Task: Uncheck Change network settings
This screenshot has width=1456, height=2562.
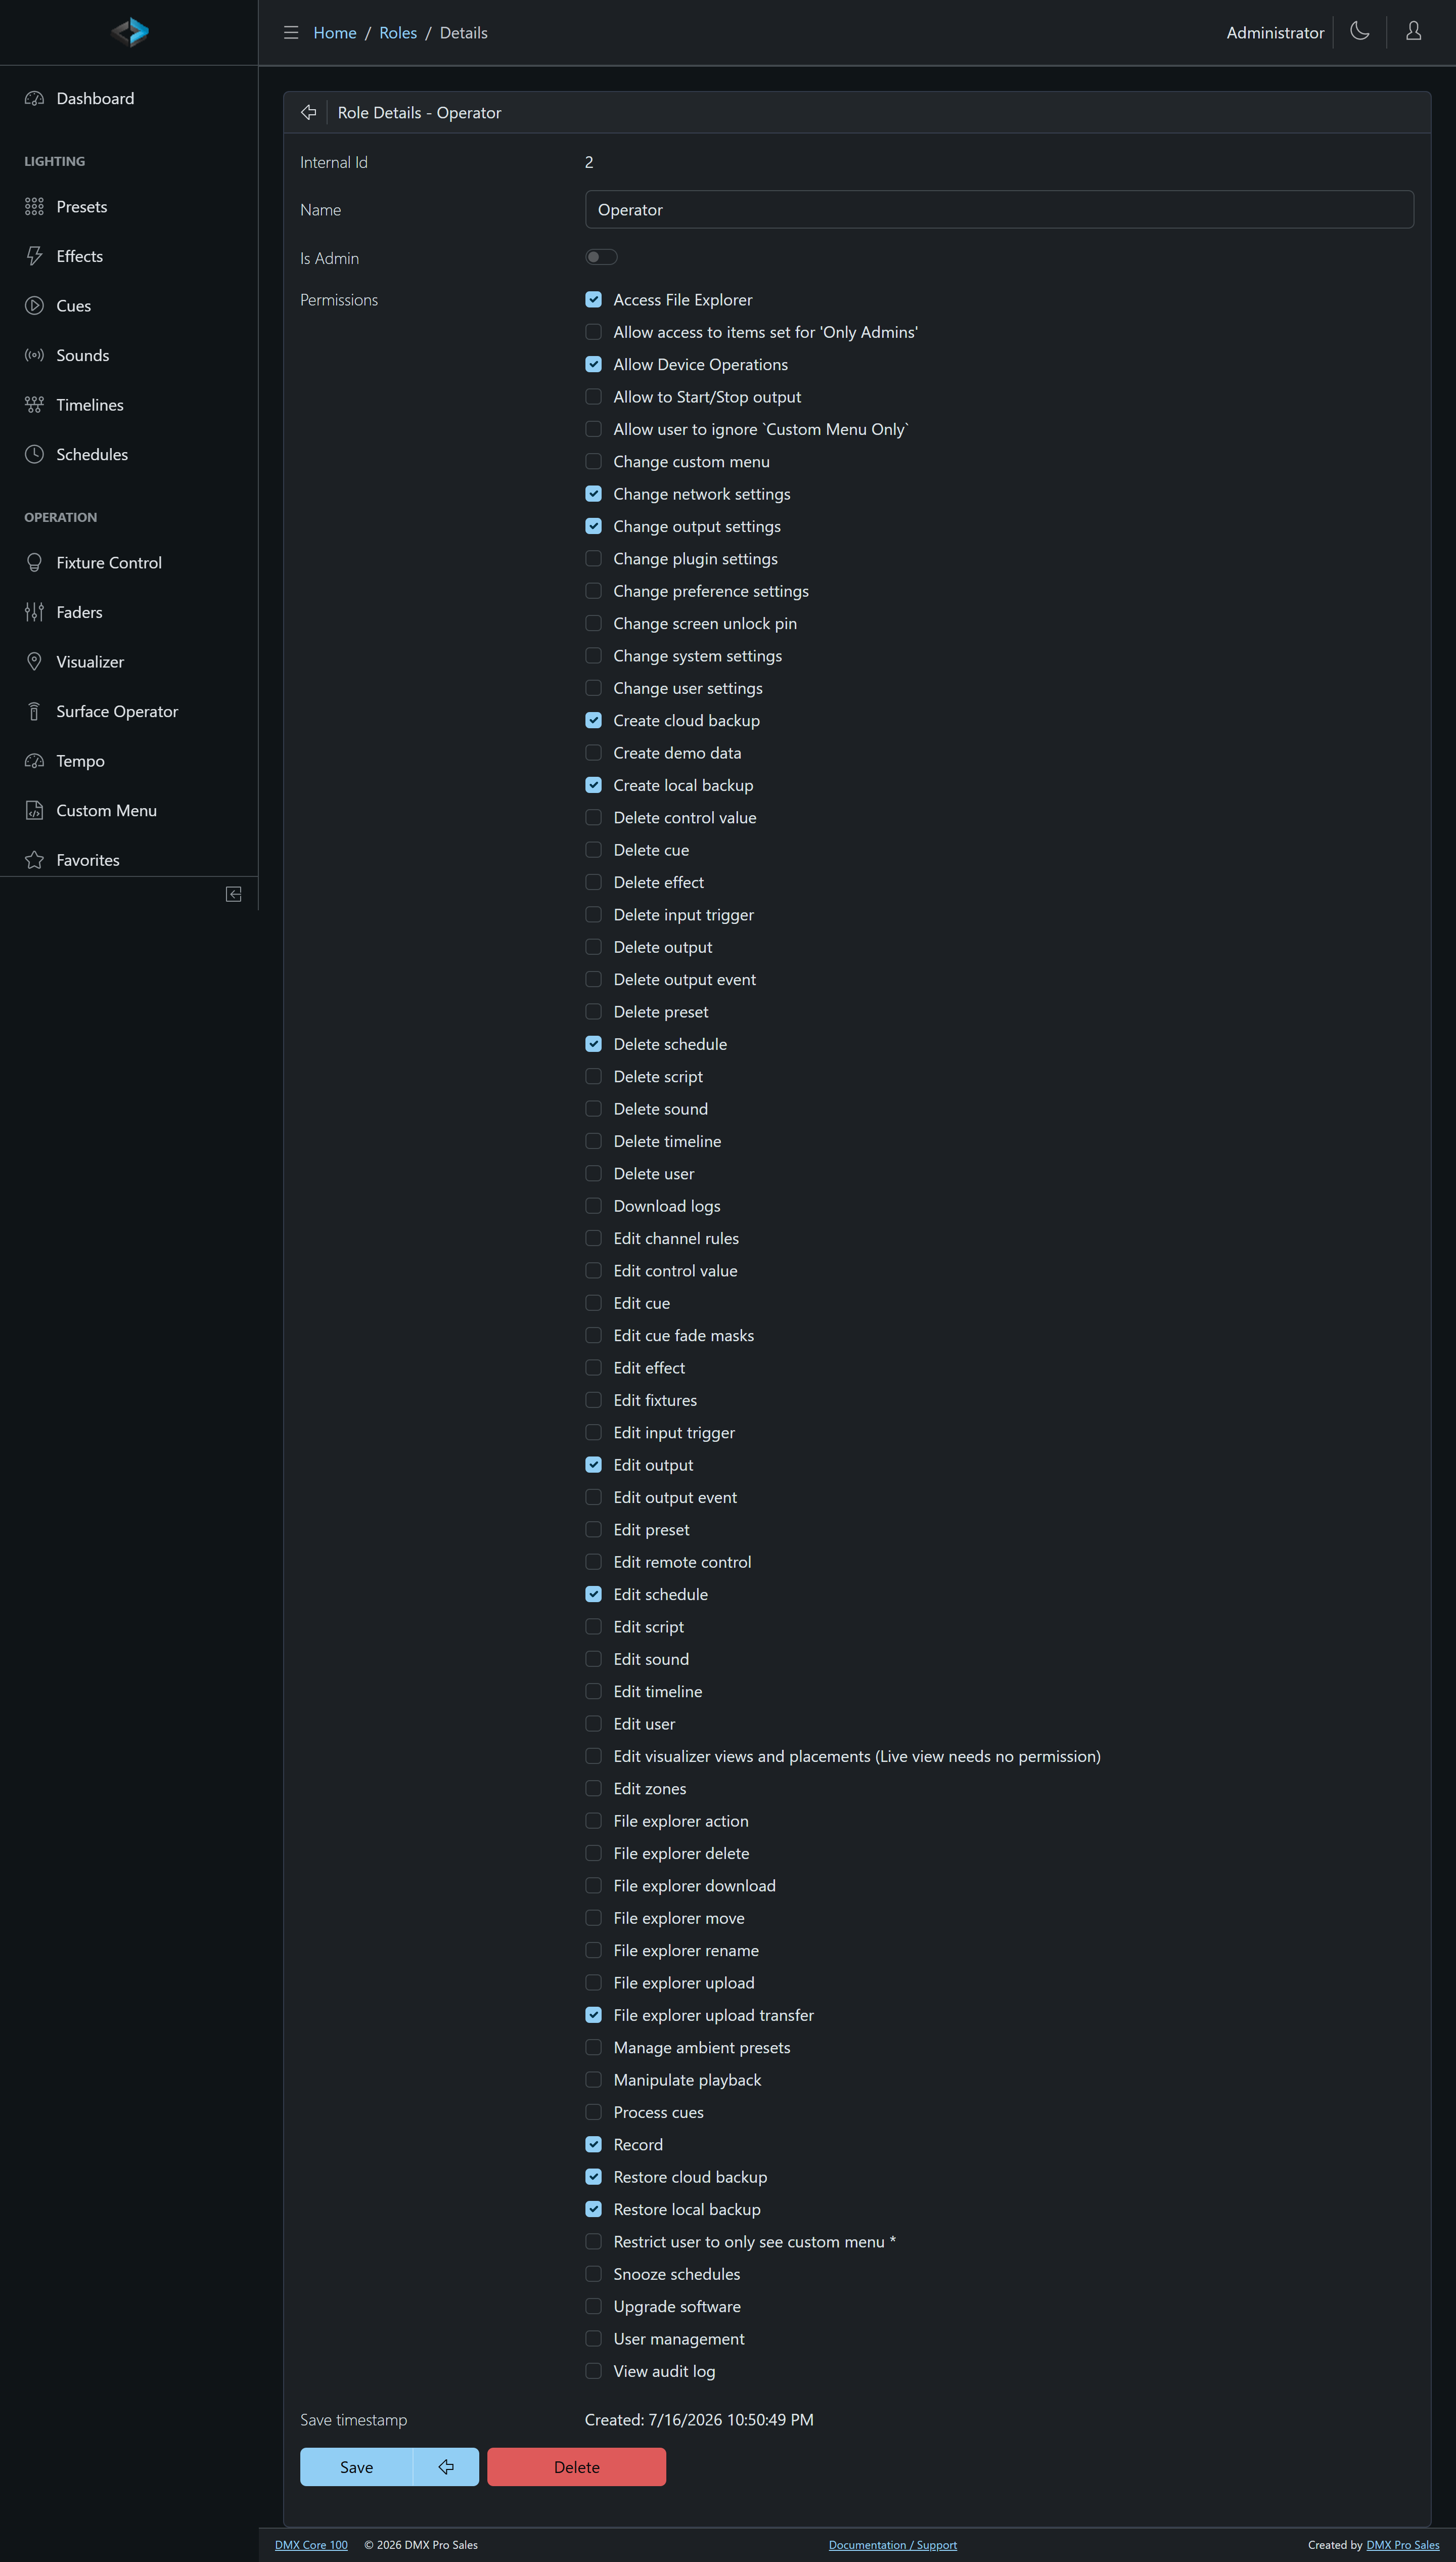Action: [x=593, y=494]
